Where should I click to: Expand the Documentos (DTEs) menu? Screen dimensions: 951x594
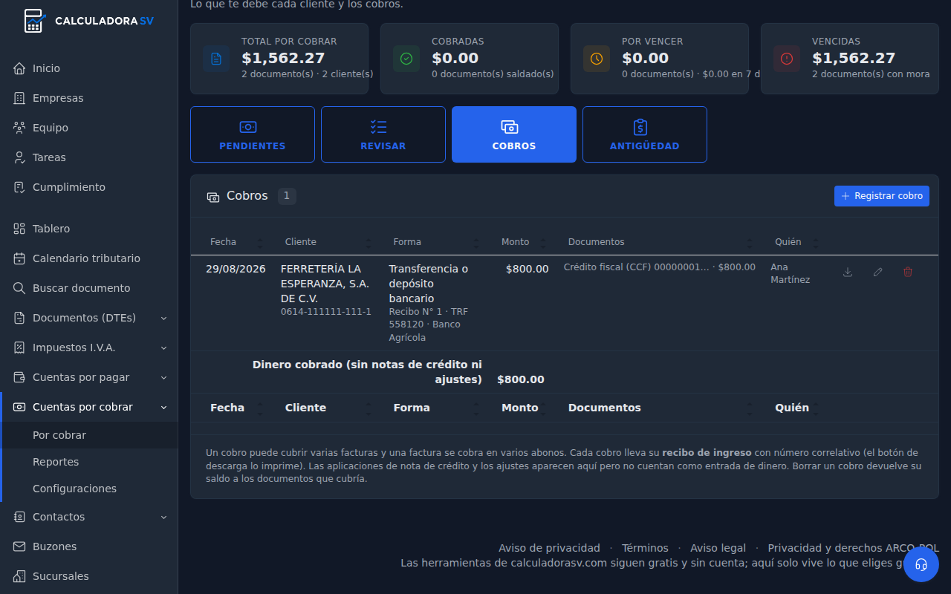pos(89,318)
